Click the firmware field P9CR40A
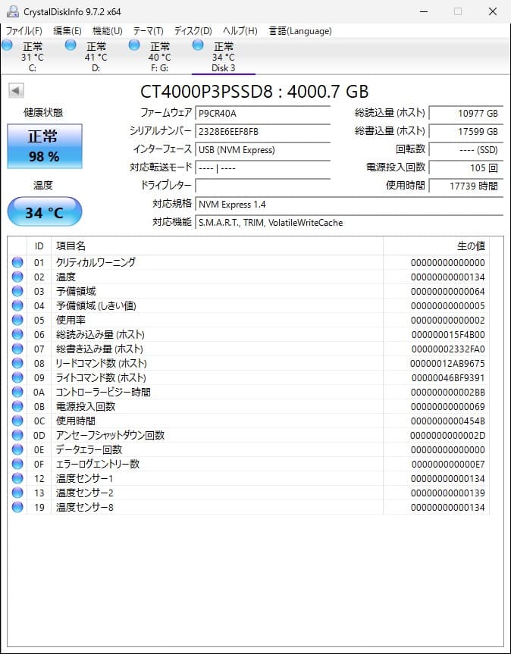The image size is (511, 654). 263,113
